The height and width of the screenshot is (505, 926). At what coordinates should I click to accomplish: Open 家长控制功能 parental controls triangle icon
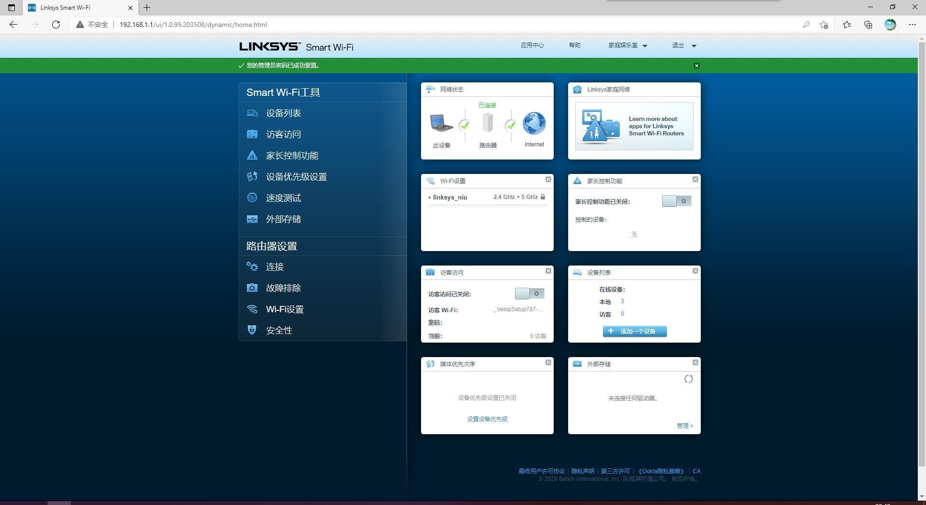click(252, 155)
